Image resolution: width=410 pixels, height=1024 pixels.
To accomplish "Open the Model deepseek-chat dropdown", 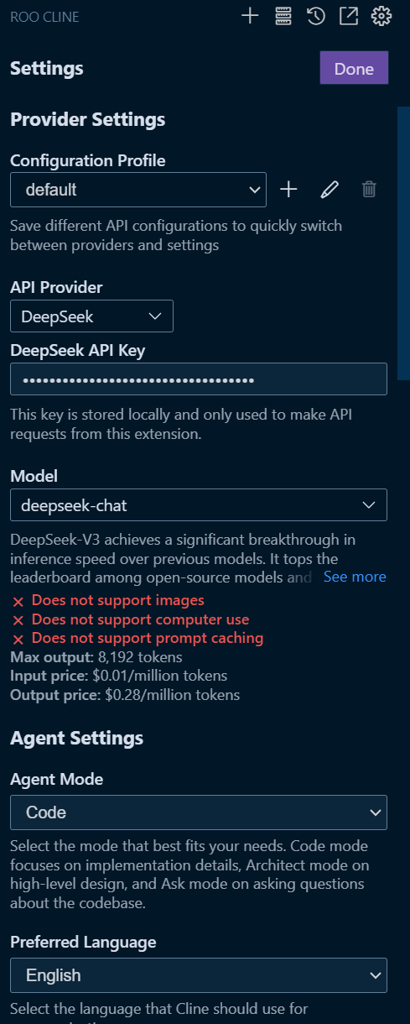I will click(199, 505).
